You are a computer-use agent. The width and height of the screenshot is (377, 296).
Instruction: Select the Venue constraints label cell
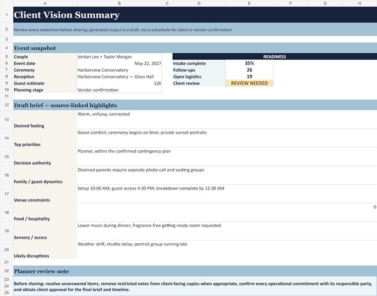tap(45, 194)
